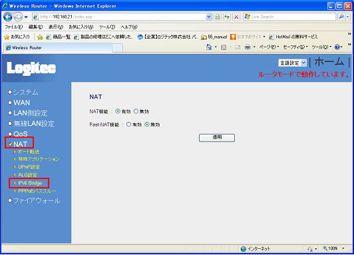This screenshot has height=255, width=354.
Task: Open a new blank tab
Action: (x=117, y=48)
